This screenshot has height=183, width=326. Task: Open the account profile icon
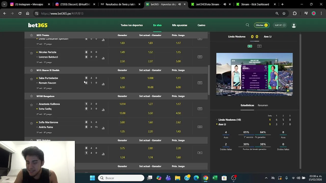pyautogui.click(x=294, y=25)
